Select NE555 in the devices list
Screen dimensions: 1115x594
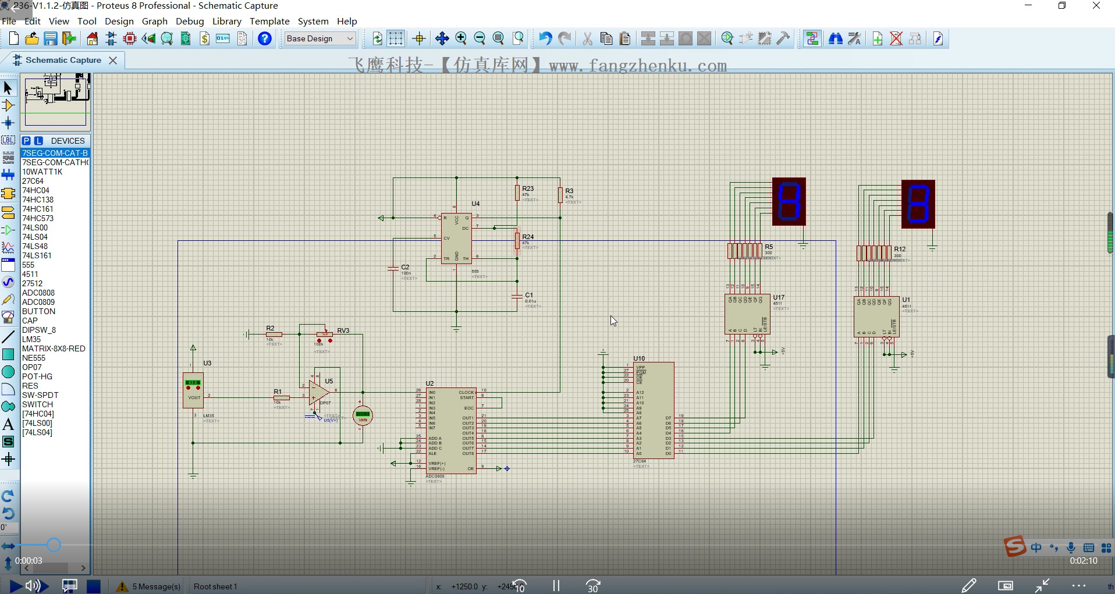pyautogui.click(x=34, y=358)
